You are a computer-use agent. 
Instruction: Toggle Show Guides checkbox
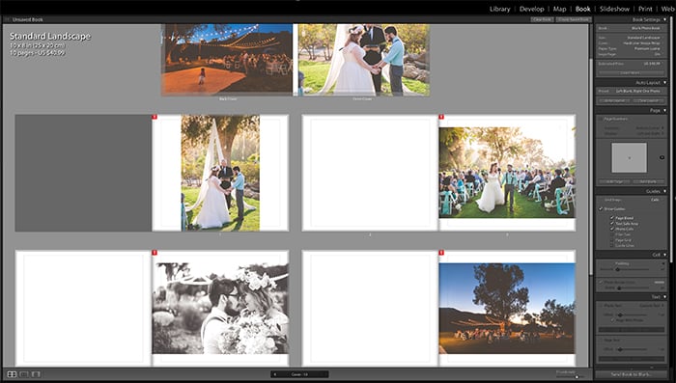[x=601, y=209]
